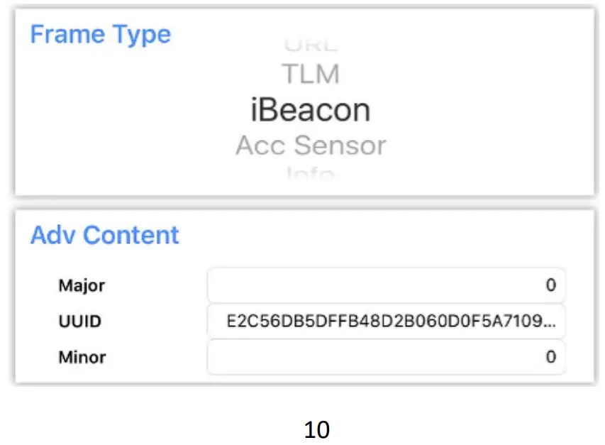This screenshot has height=445, width=605.
Task: Click the page number 10
Action: (x=317, y=429)
